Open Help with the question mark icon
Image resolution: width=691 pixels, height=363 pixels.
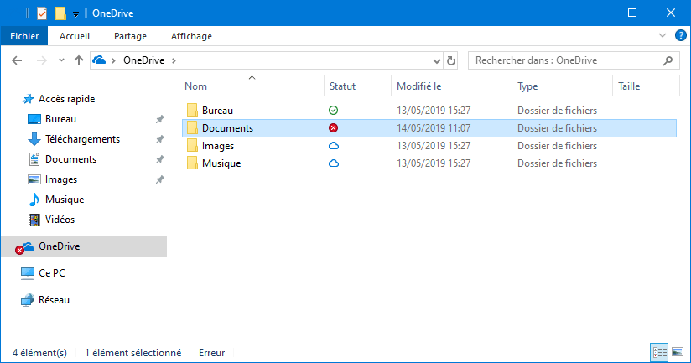pos(680,36)
